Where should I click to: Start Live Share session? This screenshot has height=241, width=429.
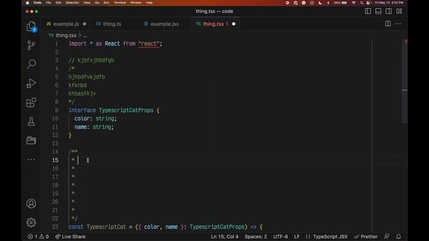(x=70, y=236)
